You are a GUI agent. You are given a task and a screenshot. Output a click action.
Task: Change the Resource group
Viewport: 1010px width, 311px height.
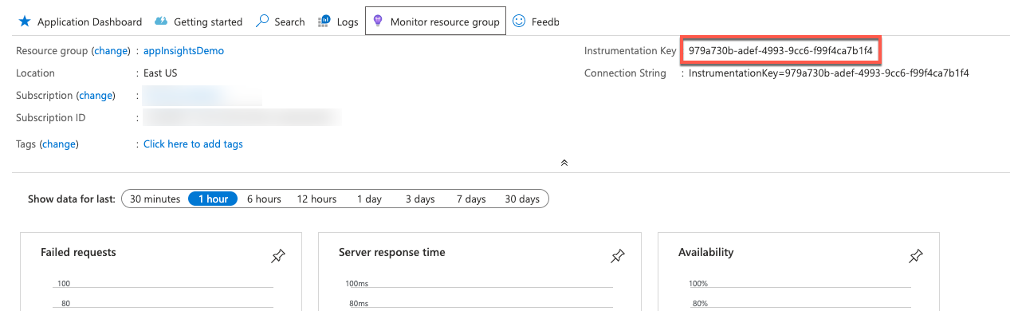111,50
